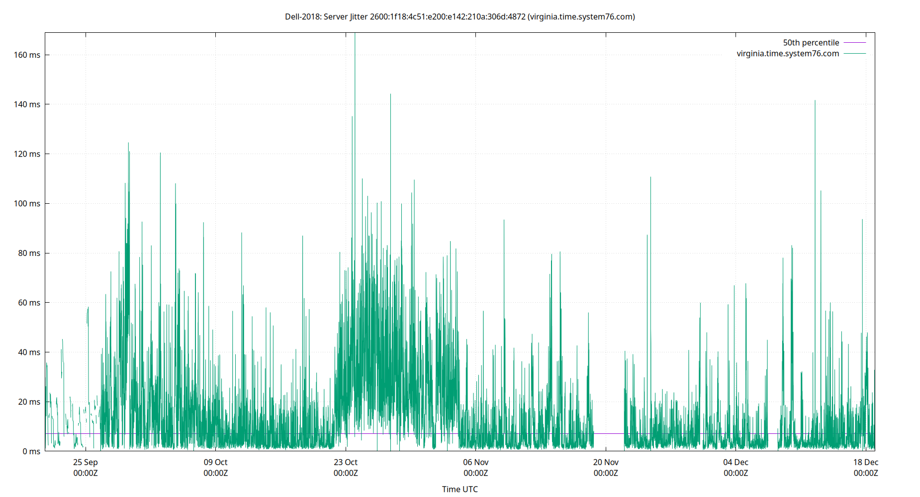Click the '04 Dec' date label

(736, 462)
